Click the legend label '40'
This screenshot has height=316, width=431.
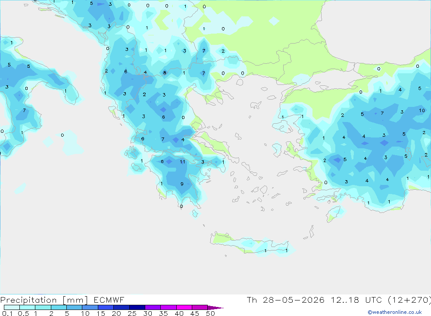click(179, 313)
